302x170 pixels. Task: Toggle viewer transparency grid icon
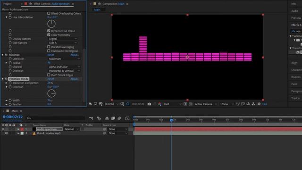(x=191, y=104)
